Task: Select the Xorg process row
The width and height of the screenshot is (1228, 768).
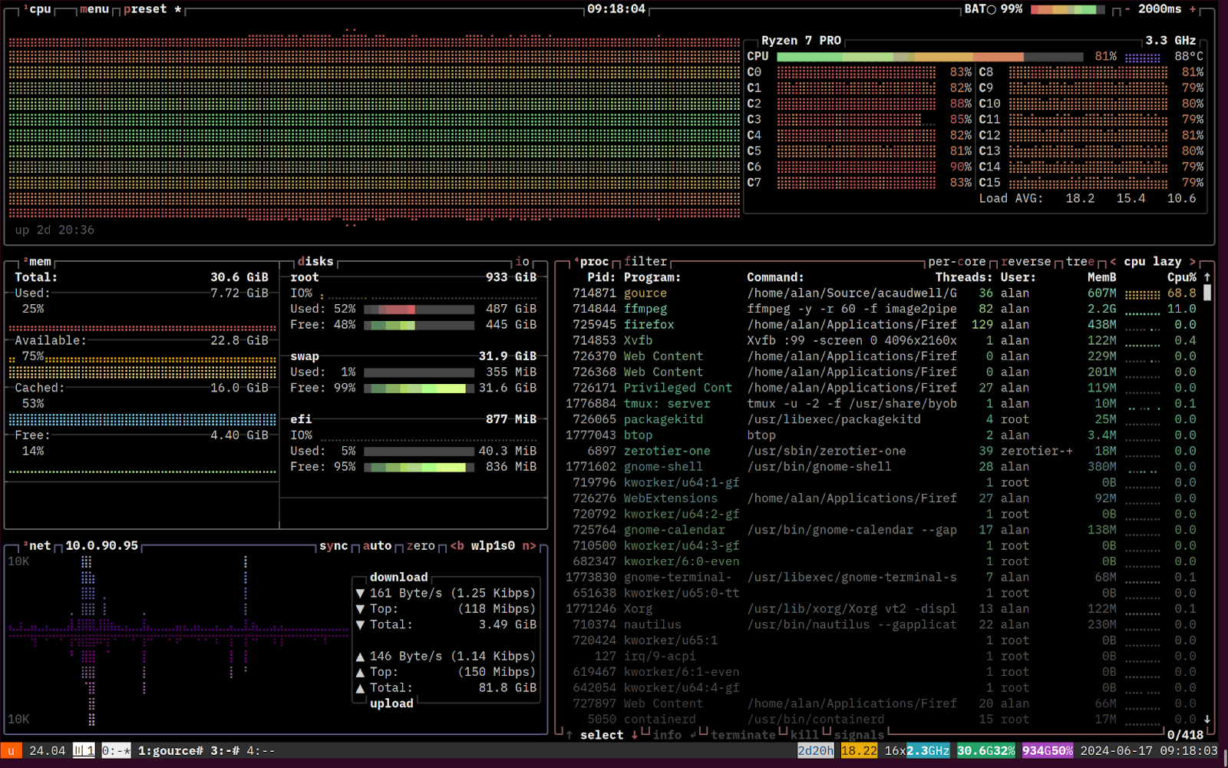Action: point(883,609)
